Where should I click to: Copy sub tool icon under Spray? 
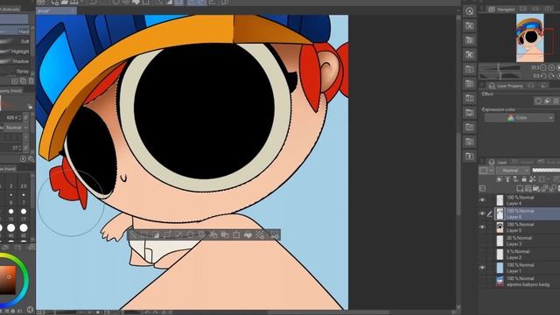tap(23, 81)
